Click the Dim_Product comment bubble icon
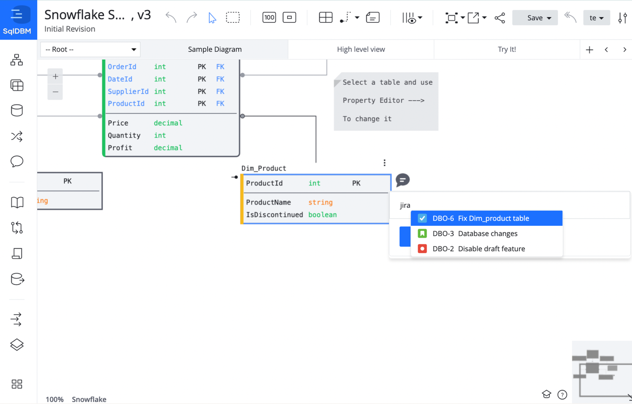 click(403, 180)
